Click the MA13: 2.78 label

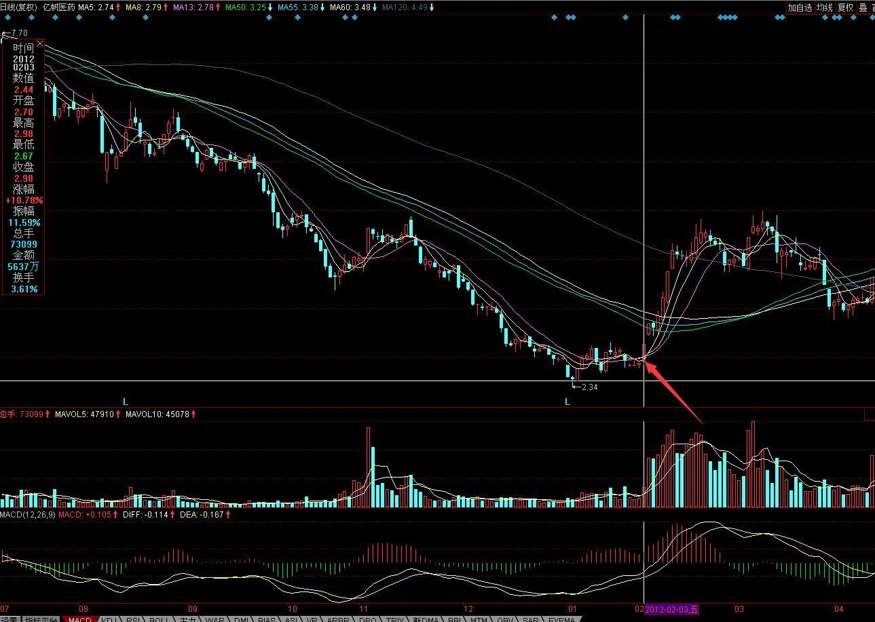[193, 7]
